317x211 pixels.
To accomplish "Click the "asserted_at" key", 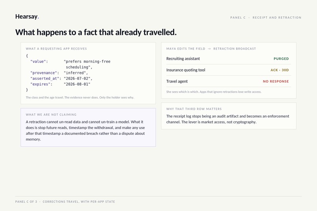I will [x=46, y=78].
